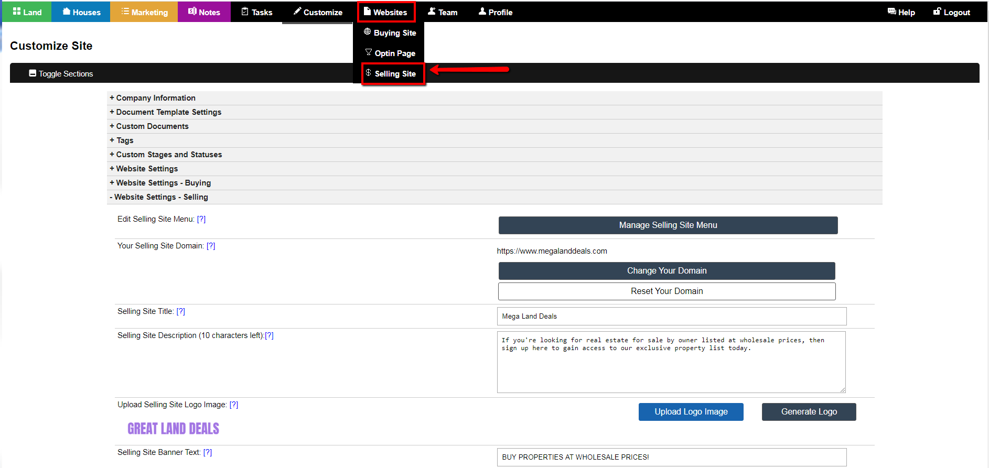The height and width of the screenshot is (468, 989).
Task: Click the Team people icon
Action: point(432,11)
